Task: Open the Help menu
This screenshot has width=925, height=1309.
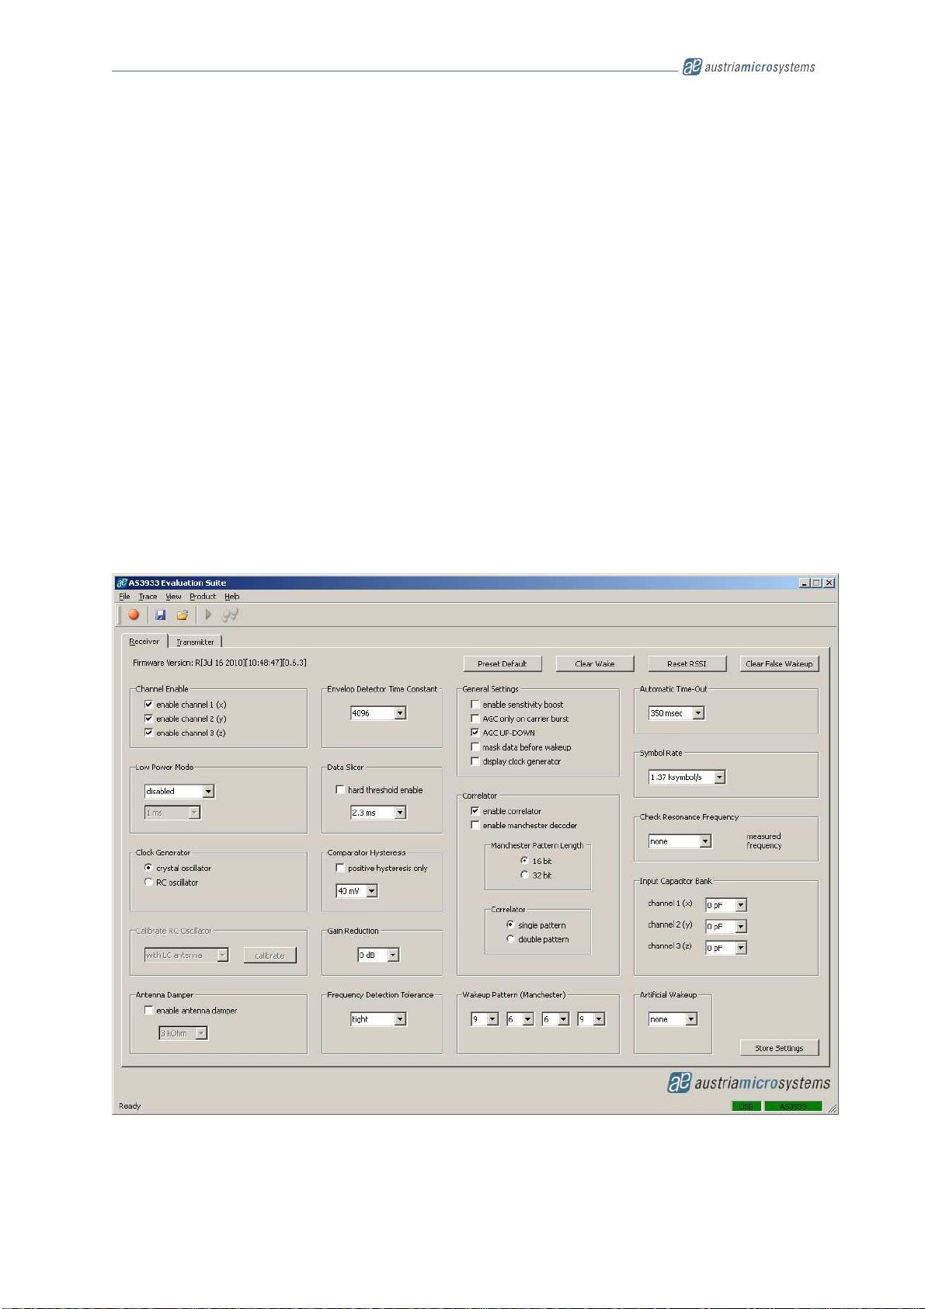Action: [x=232, y=597]
